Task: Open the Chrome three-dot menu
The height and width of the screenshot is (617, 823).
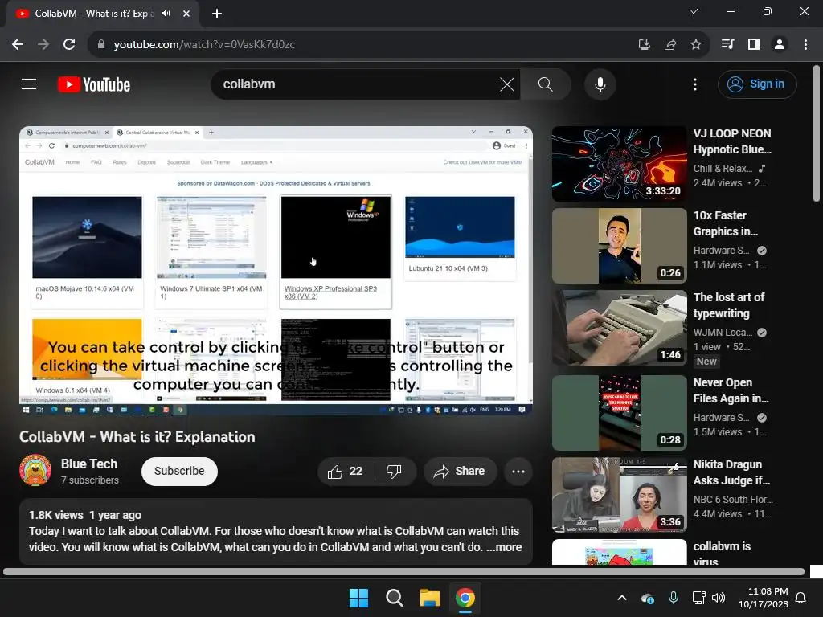Action: [805, 45]
